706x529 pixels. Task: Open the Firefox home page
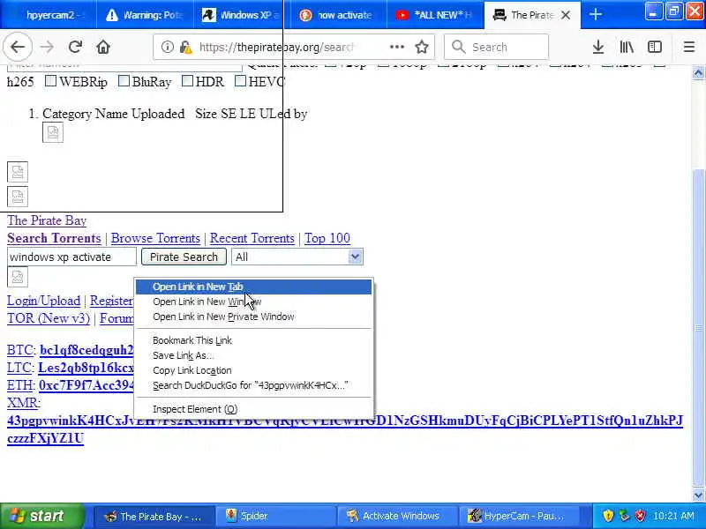click(x=103, y=47)
